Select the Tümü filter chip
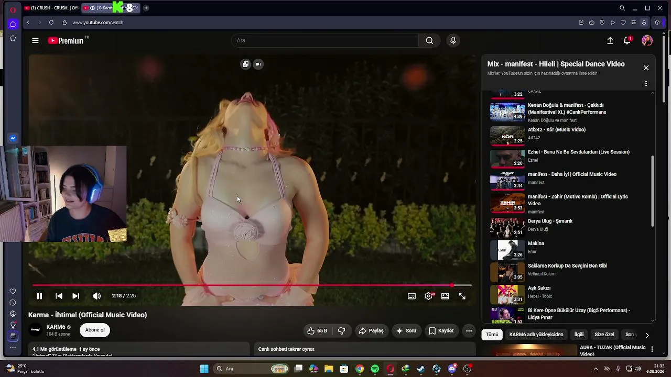Screen dimensions: 671x377 pyautogui.click(x=492, y=335)
